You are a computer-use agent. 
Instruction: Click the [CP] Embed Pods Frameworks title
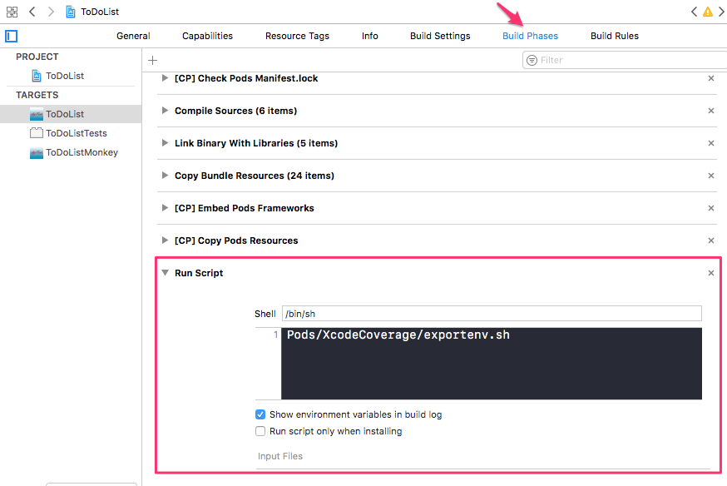(x=244, y=208)
